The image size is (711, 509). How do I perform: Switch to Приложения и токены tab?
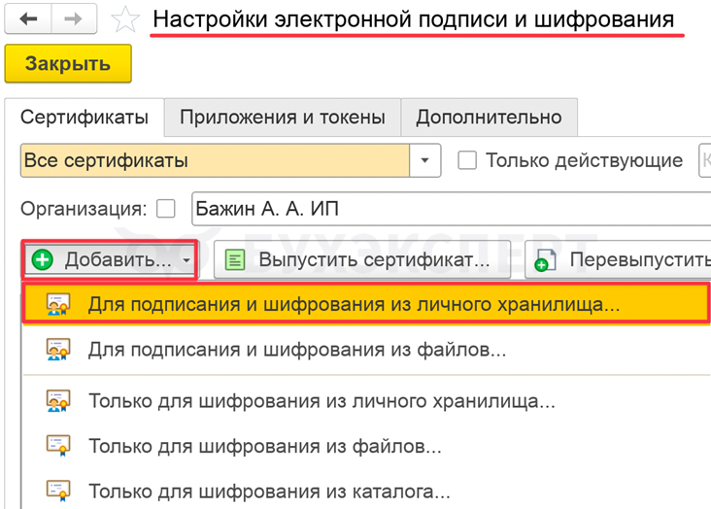pos(282,118)
